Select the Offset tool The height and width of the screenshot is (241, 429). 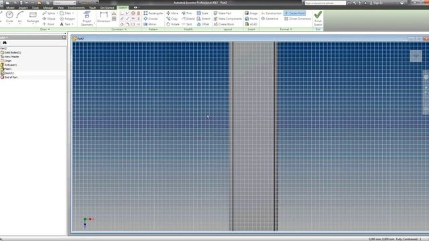(203, 24)
